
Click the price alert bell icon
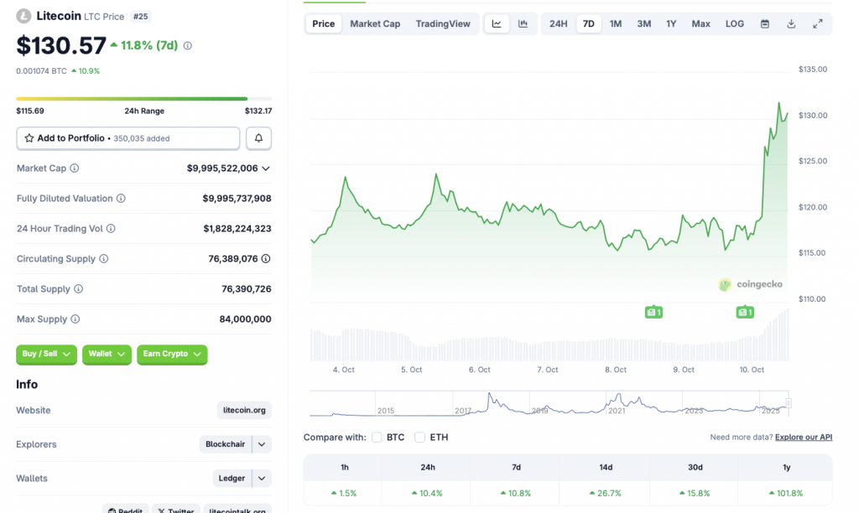coord(258,138)
